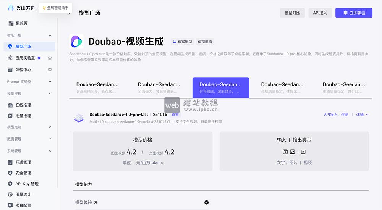Click the 开通管理 sidebar icon

[10, 162]
